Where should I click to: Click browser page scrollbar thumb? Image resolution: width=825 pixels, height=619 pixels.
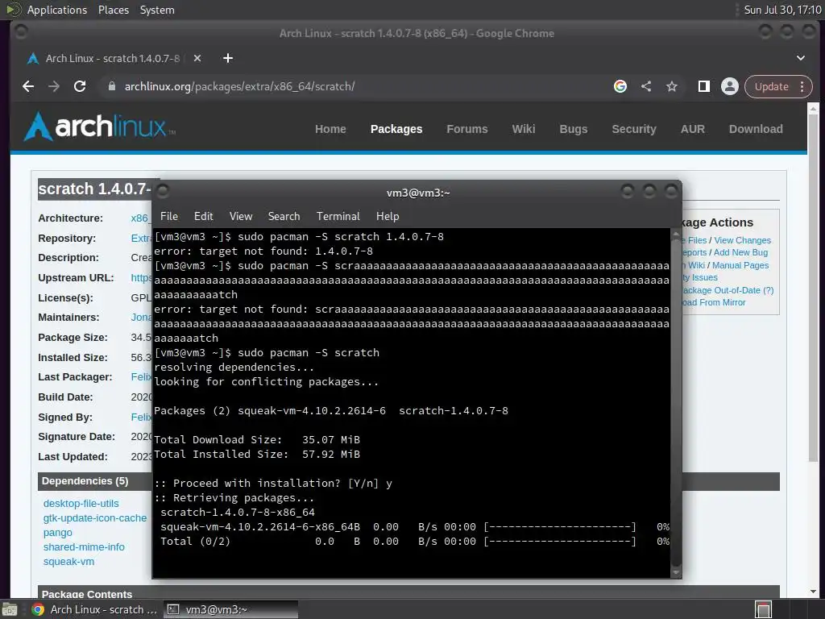coord(814,287)
